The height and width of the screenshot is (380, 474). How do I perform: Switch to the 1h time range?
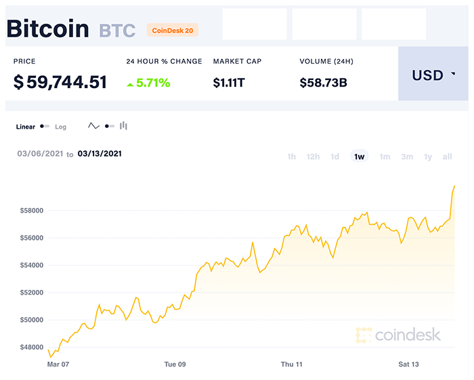pyautogui.click(x=291, y=156)
